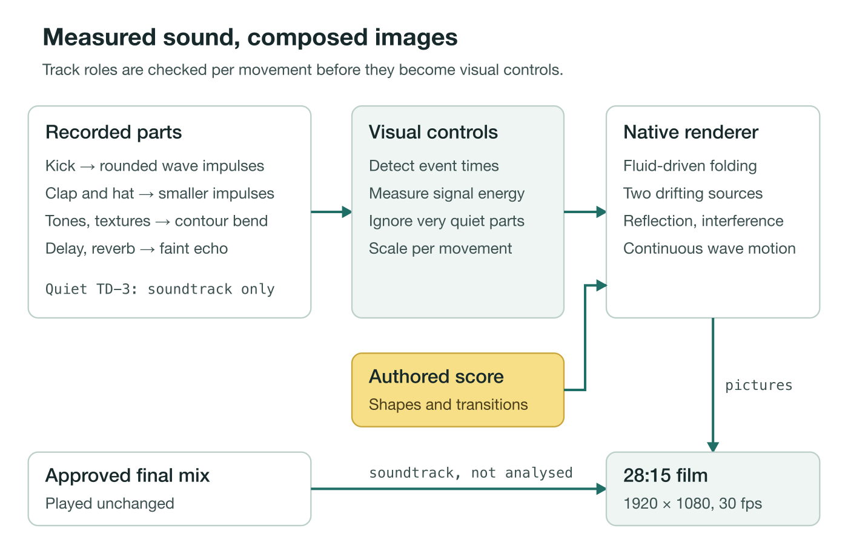The height and width of the screenshot is (551, 848).
Task: Select 'Clap and hat → smaller impulses' text
Action: coord(159,193)
